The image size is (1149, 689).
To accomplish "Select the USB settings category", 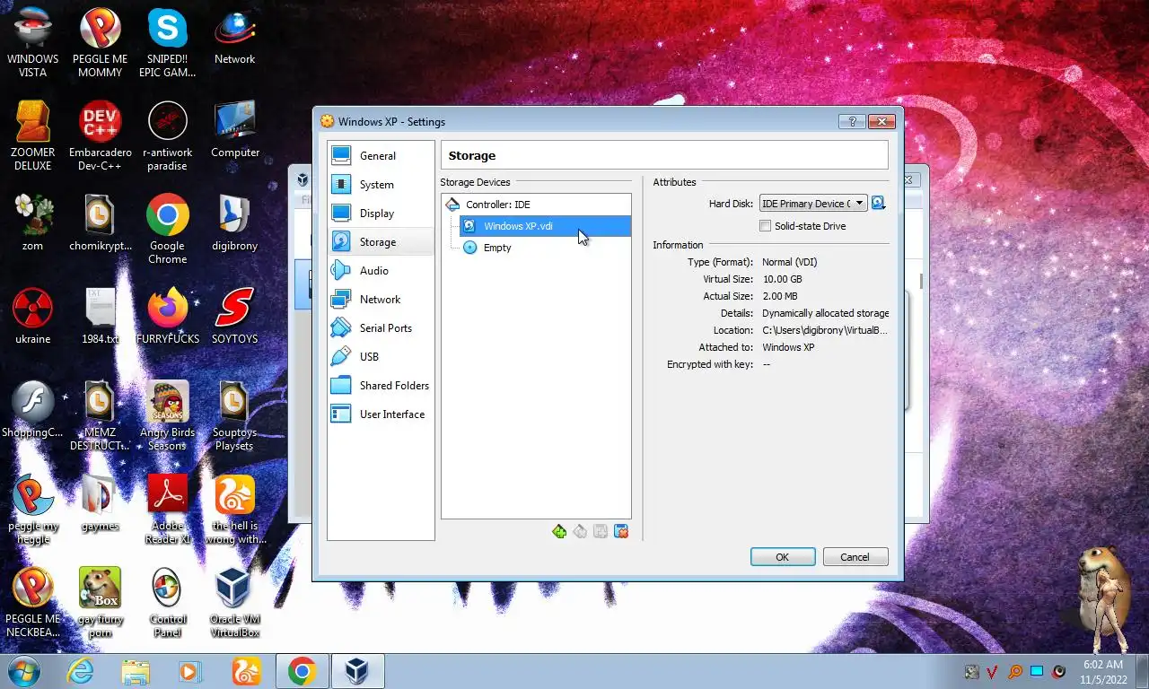I will click(381, 357).
